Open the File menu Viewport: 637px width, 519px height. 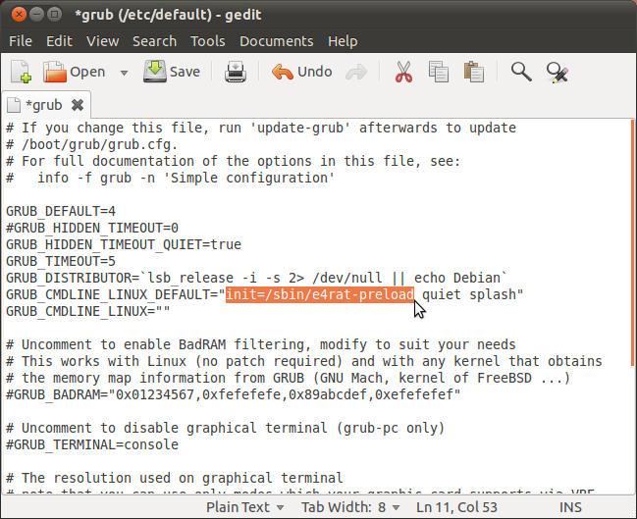click(x=21, y=41)
